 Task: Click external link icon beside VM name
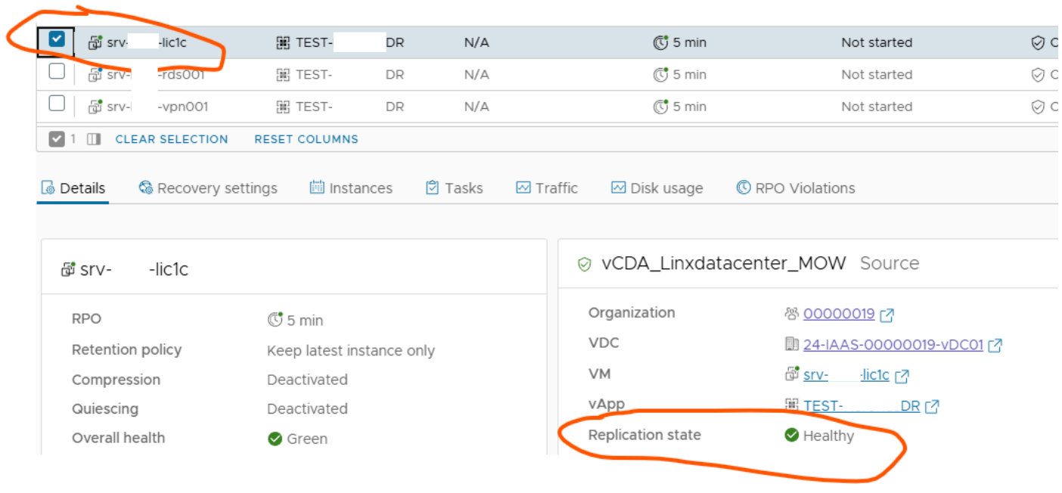902,376
